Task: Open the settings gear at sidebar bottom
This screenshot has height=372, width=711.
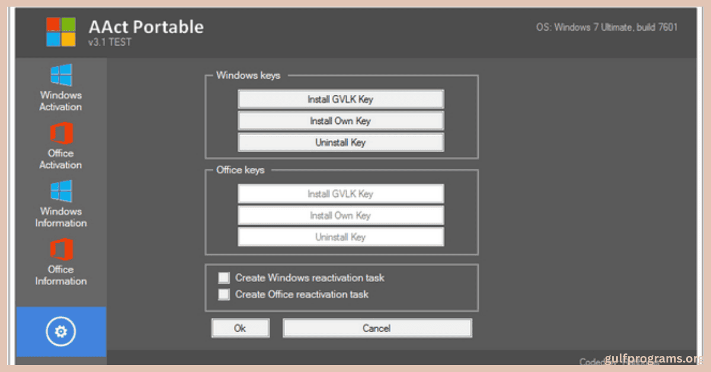Action: click(x=60, y=332)
